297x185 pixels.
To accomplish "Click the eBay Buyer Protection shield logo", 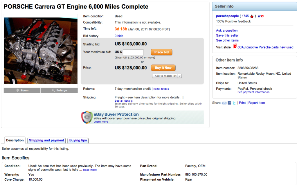I will pyautogui.click(x=87, y=117).
